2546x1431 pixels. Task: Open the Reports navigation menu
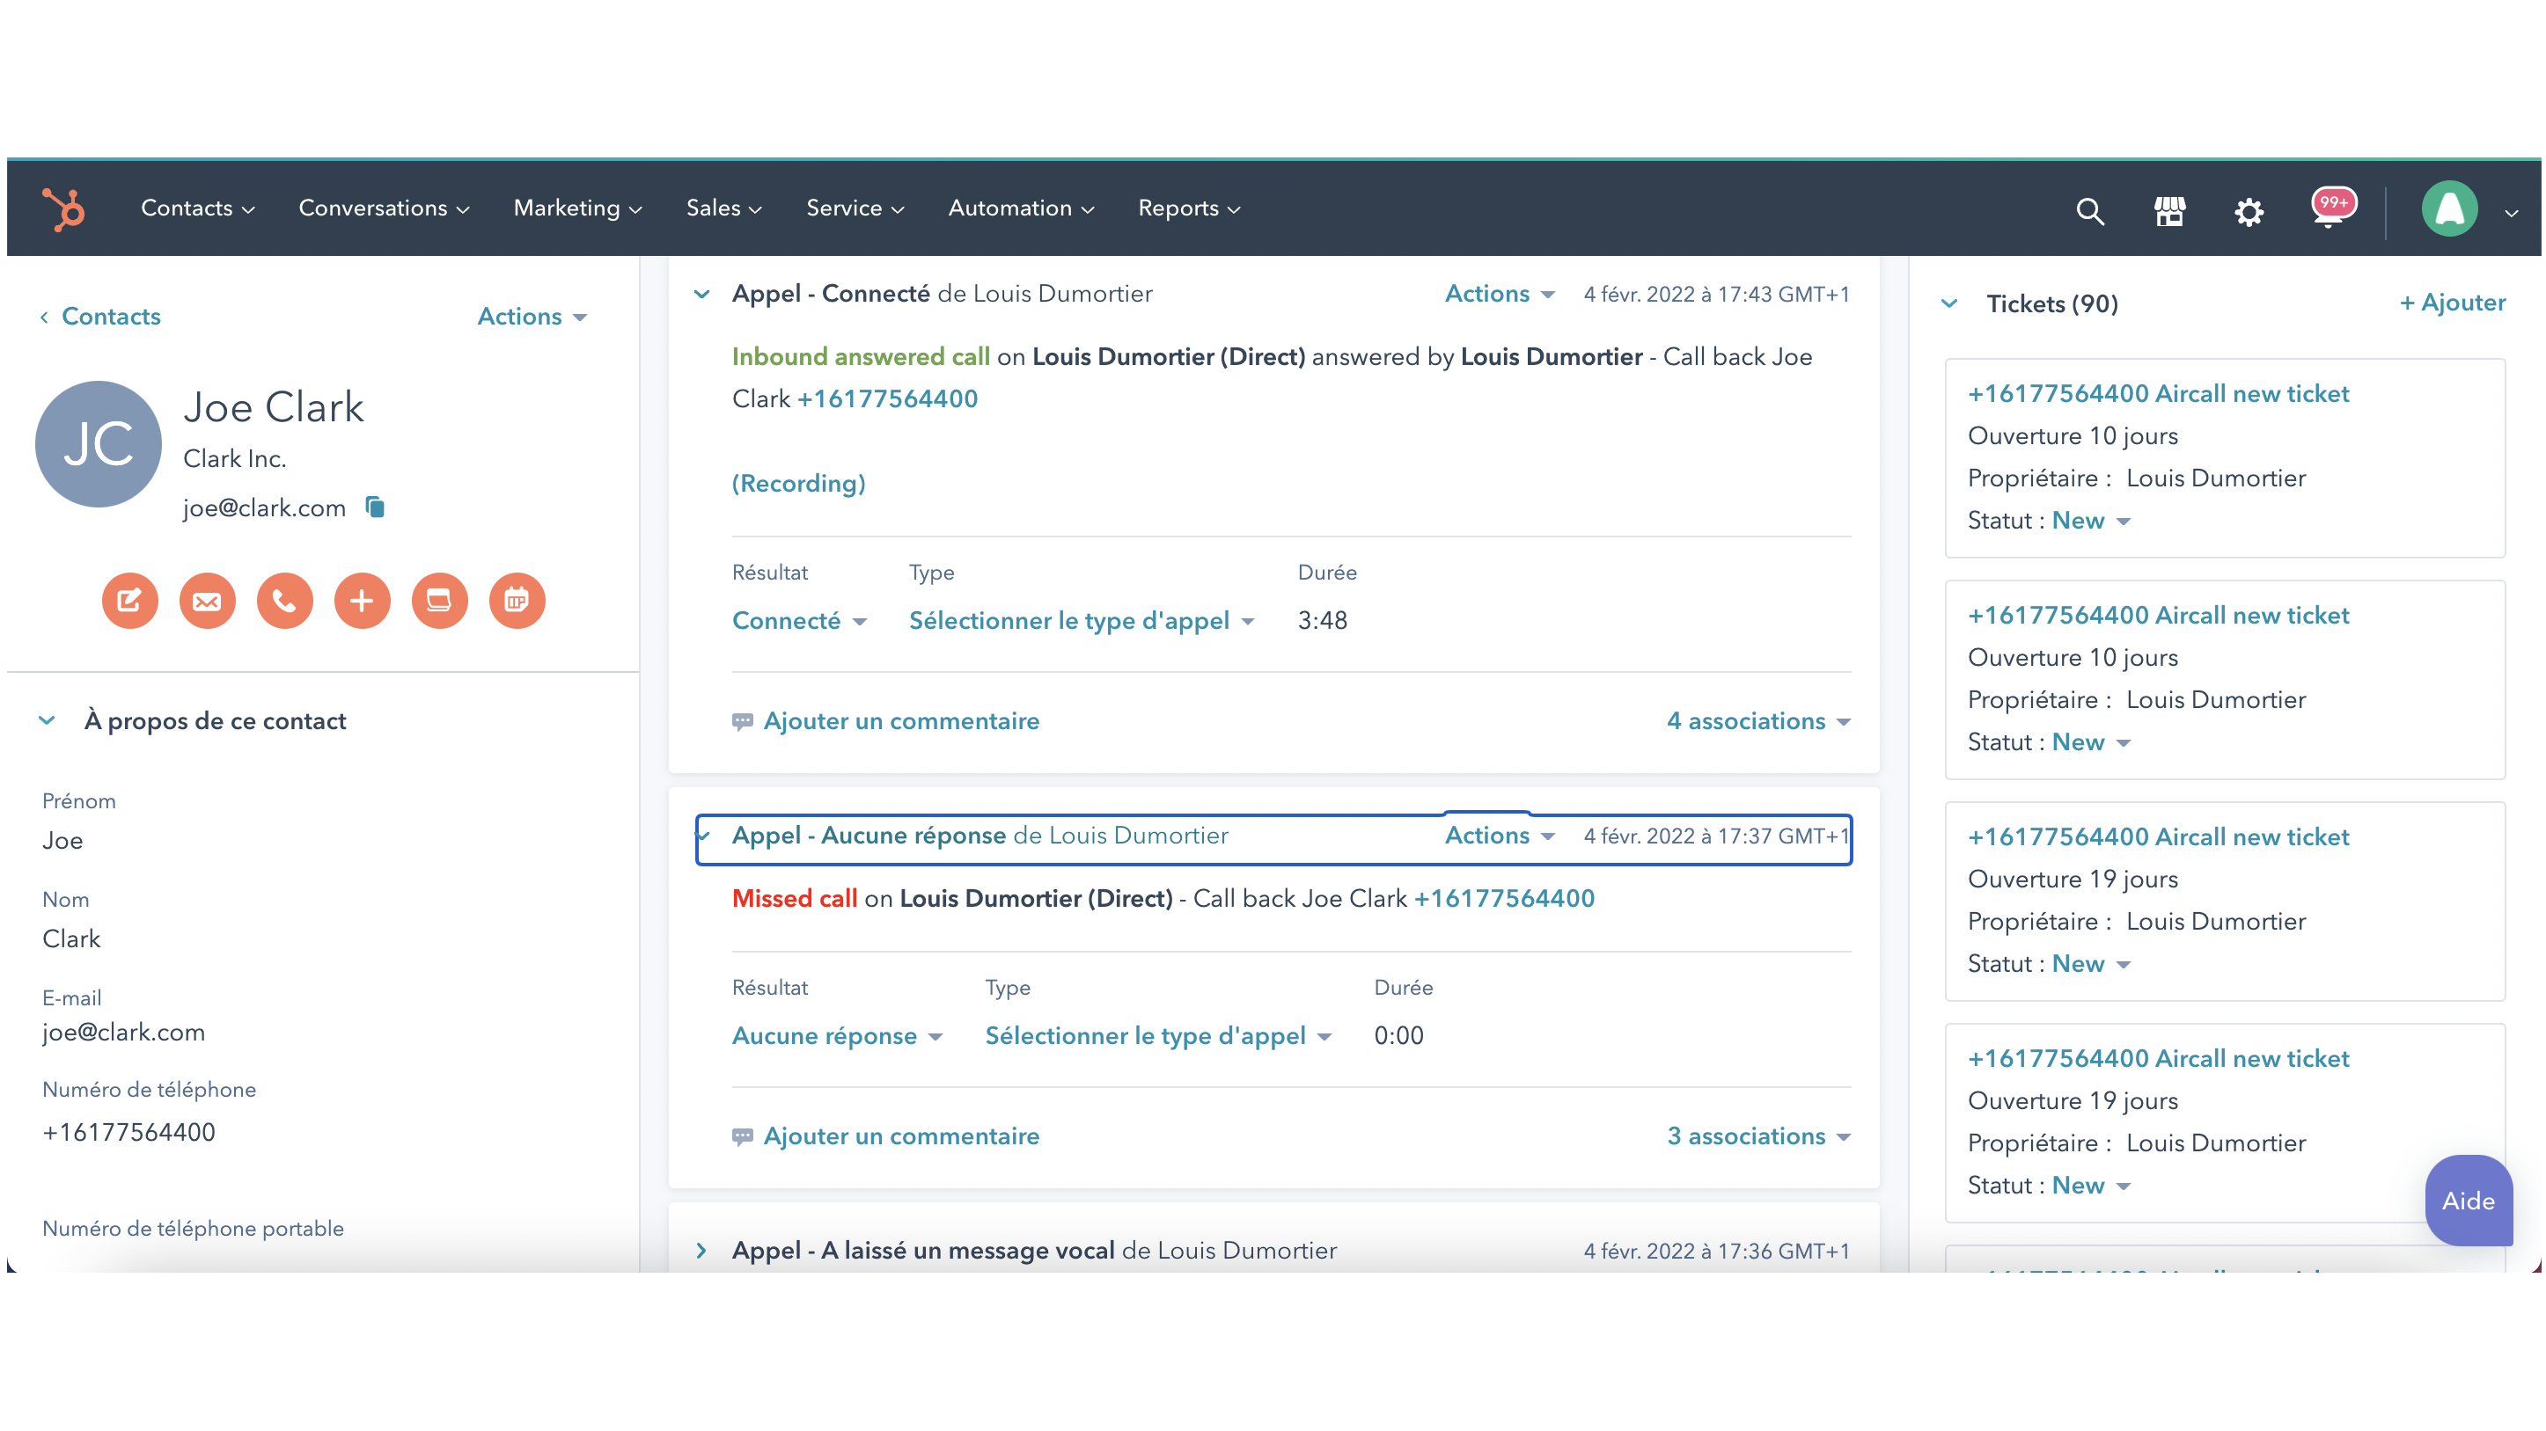coord(1189,208)
